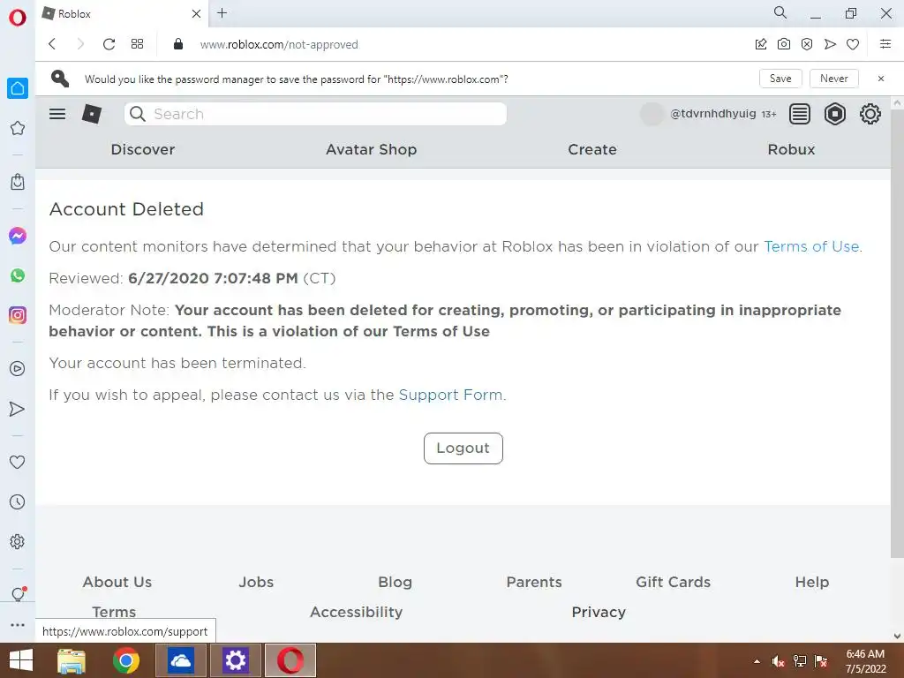
Task: Open the Terms of Use link
Action: (x=811, y=247)
